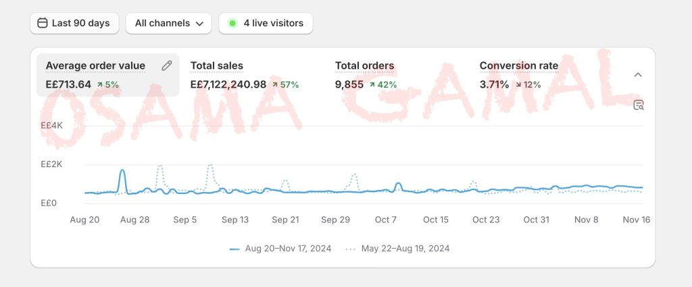This screenshot has width=692, height=287.
Task: Click the solid blue legend line swatch
Action: point(234,249)
